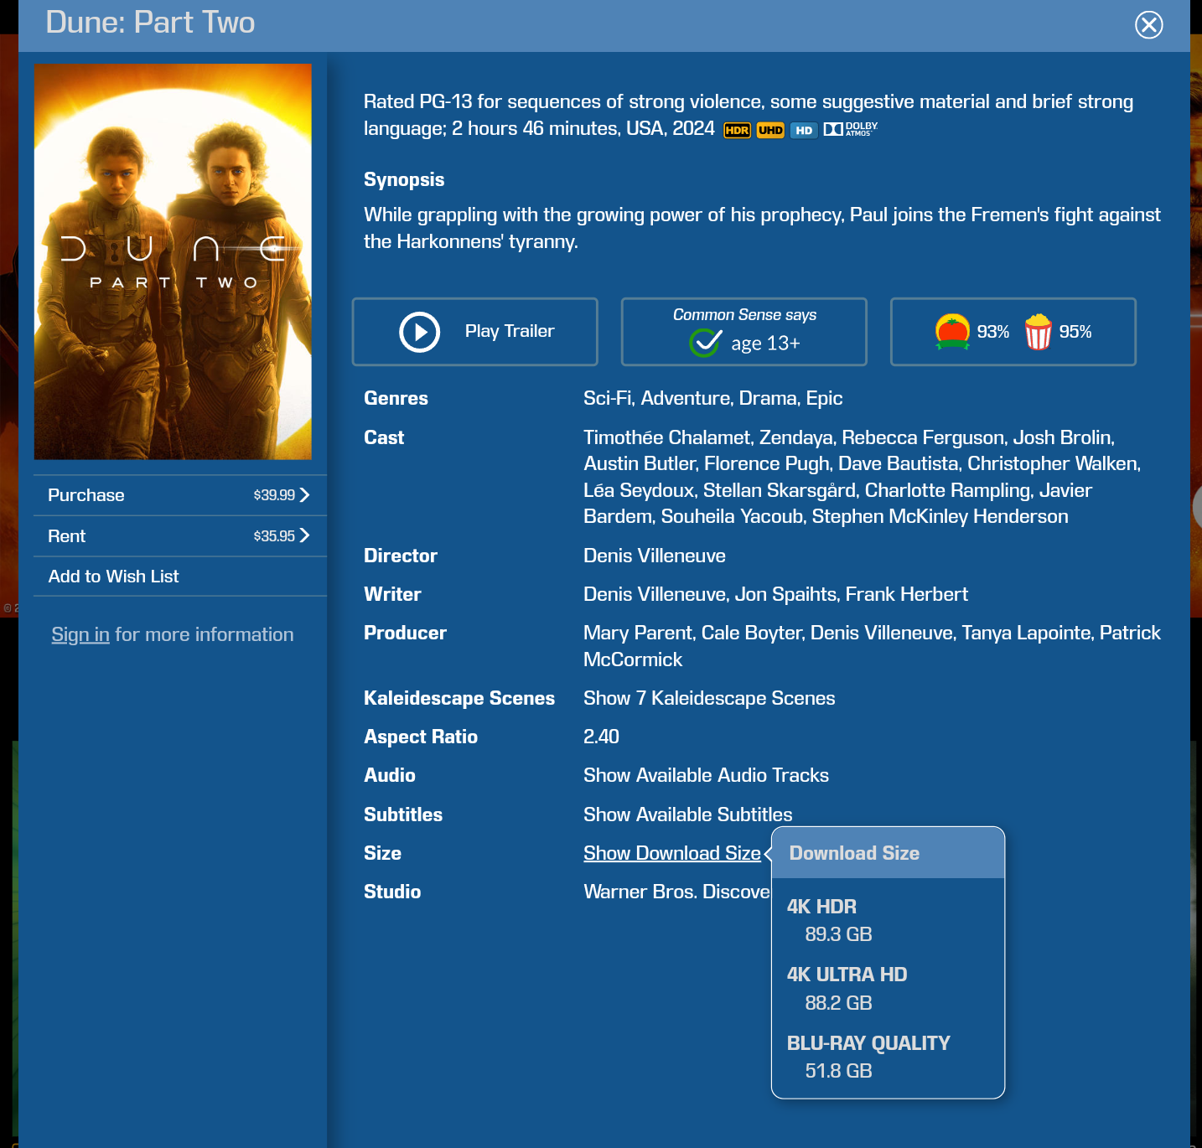Click cast member Zendaya
Viewport: 1202px width, 1148px height.
coord(796,437)
